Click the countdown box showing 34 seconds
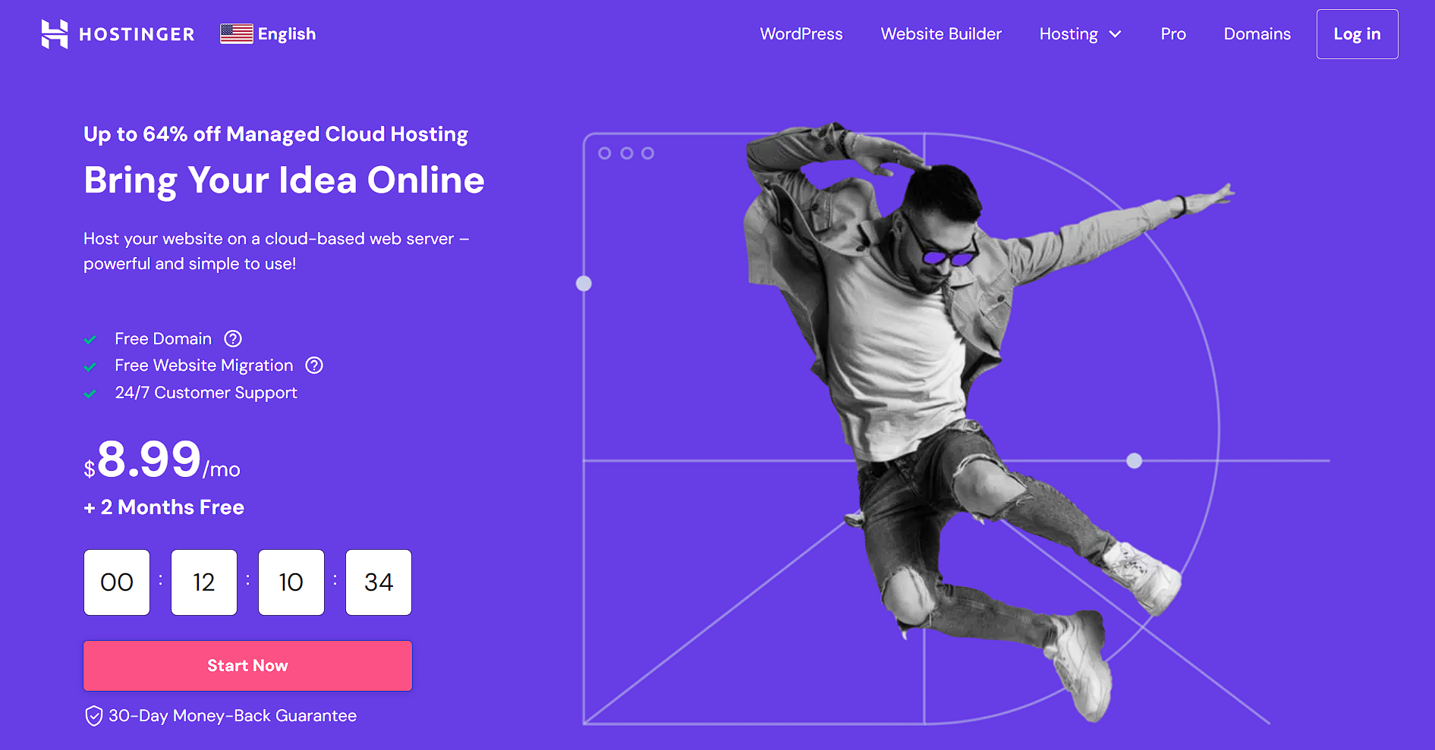 [379, 582]
